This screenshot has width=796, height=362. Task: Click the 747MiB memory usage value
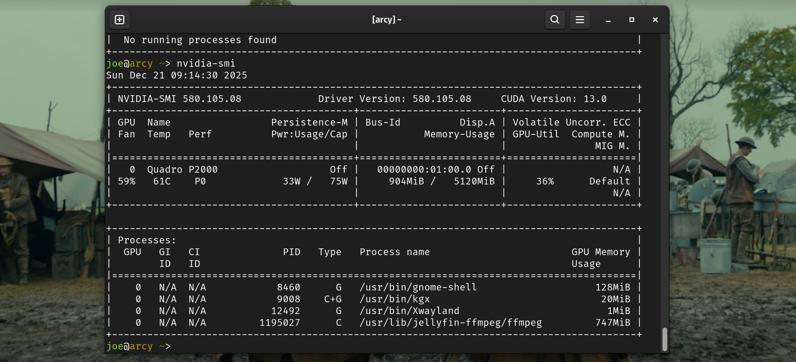pos(613,323)
